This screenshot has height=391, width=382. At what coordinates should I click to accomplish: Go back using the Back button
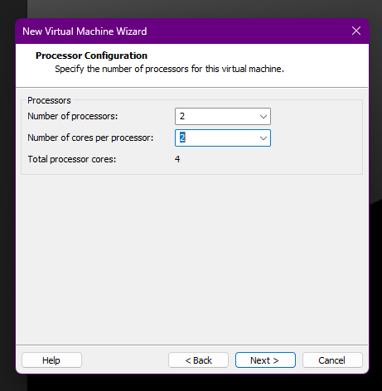click(x=198, y=360)
